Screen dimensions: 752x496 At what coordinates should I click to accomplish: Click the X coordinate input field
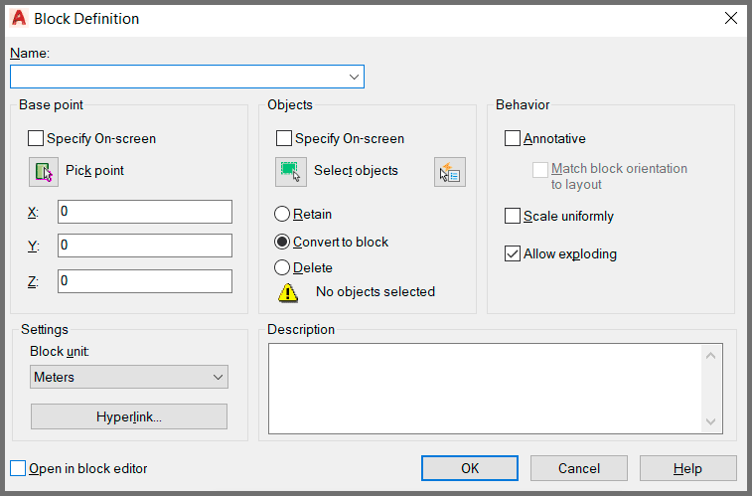click(x=144, y=212)
